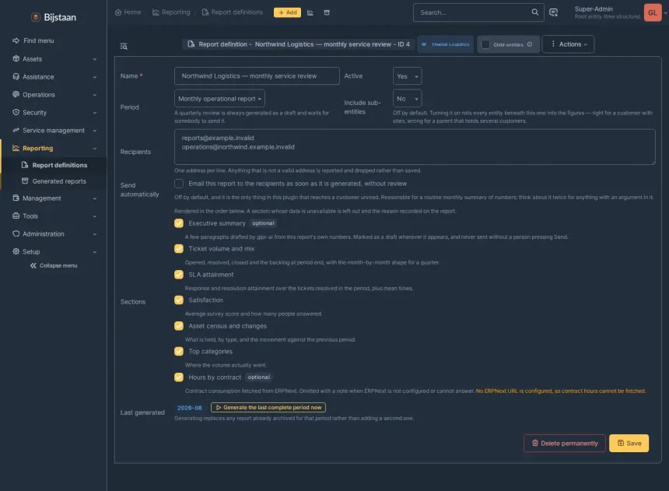Uncheck Ticket volume and mix section
The height and width of the screenshot is (491, 669).
(x=179, y=249)
